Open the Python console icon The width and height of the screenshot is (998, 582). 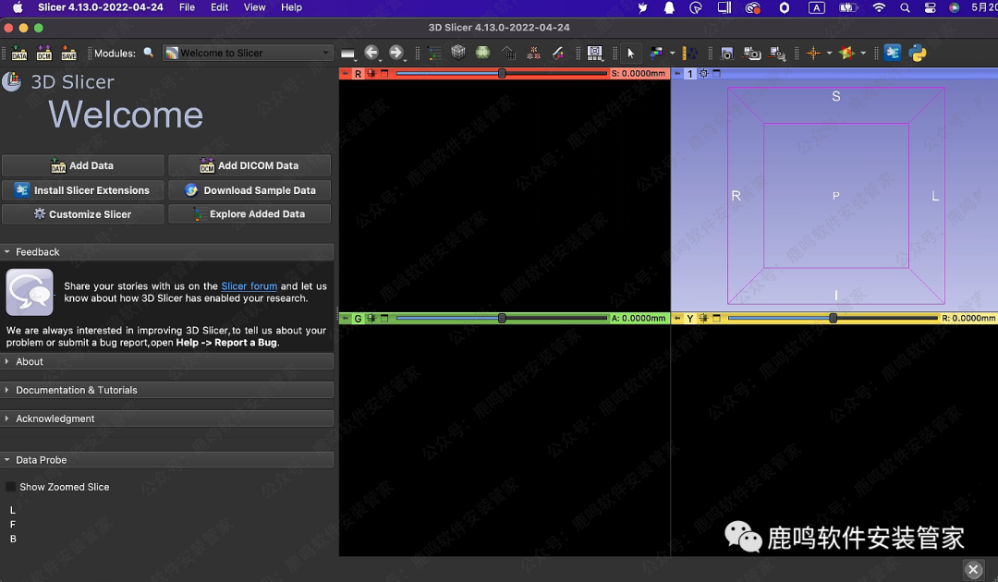tap(918, 54)
